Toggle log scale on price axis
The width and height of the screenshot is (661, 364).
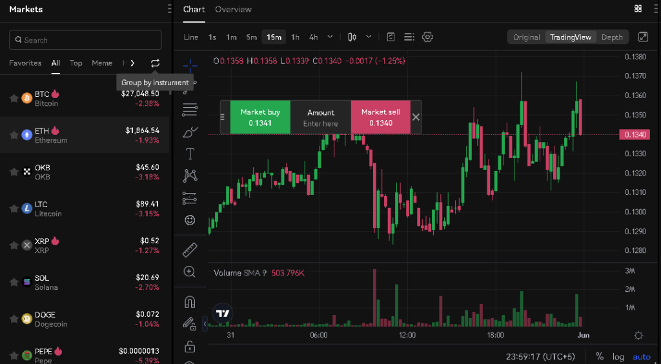tap(618, 356)
